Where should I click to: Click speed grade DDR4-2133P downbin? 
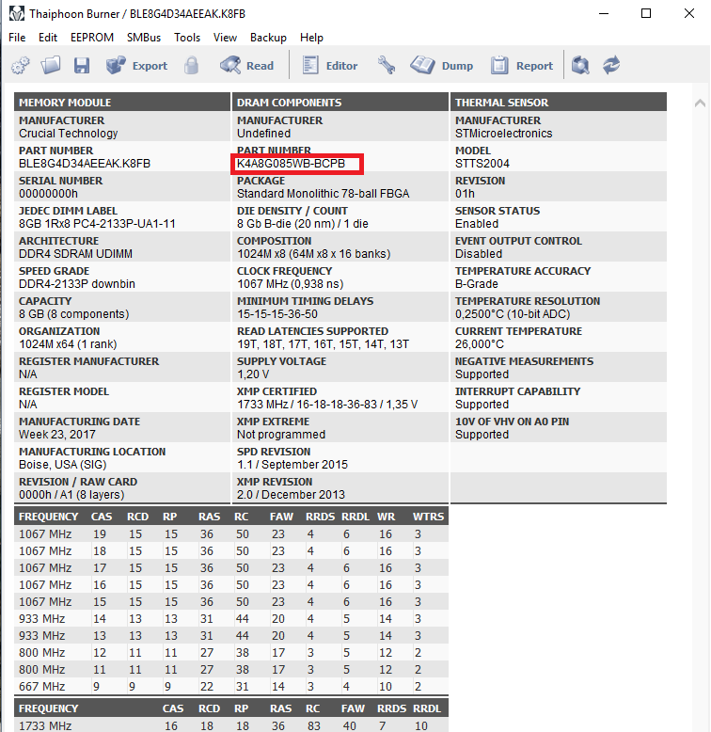[77, 284]
